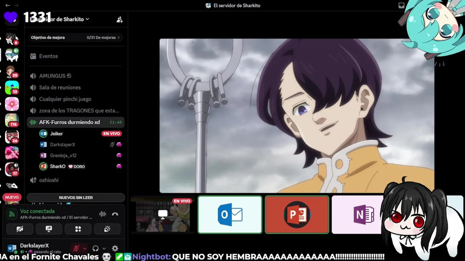This screenshot has width=465, height=261.
Task: Open the invite people icon beside server name
Action: [x=120, y=20]
